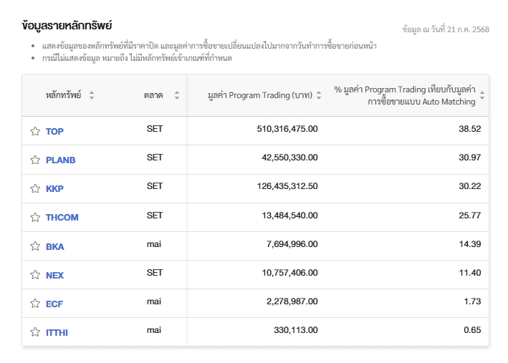Open the BKA security link
The width and height of the screenshot is (508, 363).
click(x=54, y=247)
